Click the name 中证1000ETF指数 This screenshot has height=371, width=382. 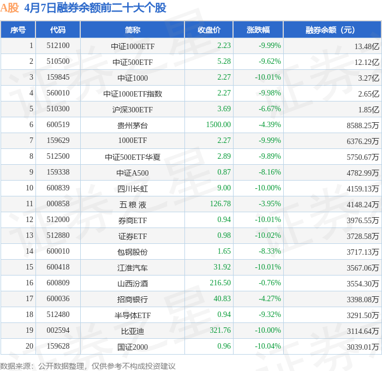click(x=133, y=94)
